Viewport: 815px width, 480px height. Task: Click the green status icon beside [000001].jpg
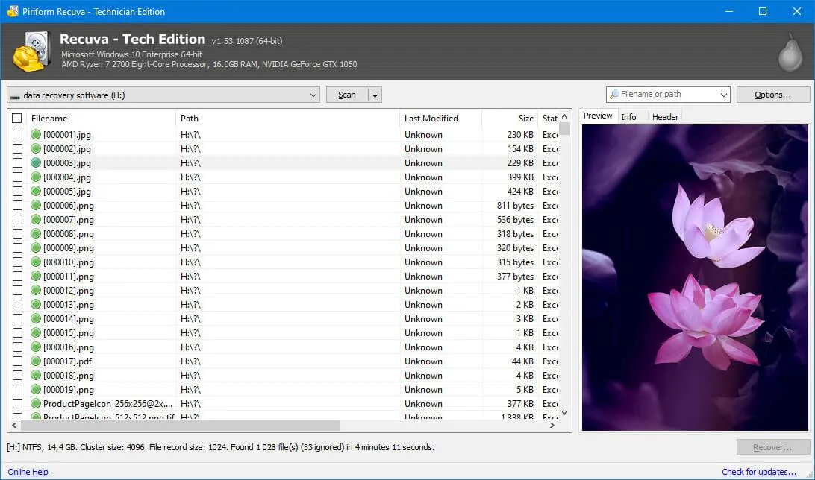pyautogui.click(x=36, y=134)
